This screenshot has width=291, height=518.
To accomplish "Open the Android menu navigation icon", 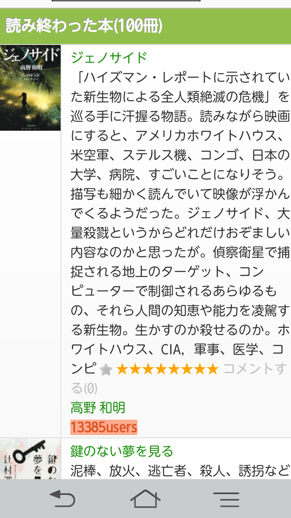I will (226, 499).
